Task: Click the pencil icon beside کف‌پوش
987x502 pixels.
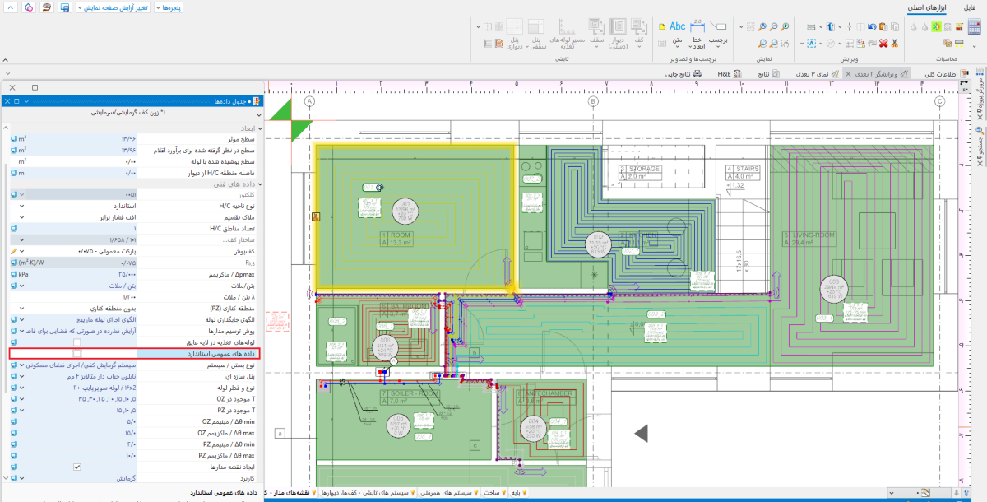Action: (13, 250)
